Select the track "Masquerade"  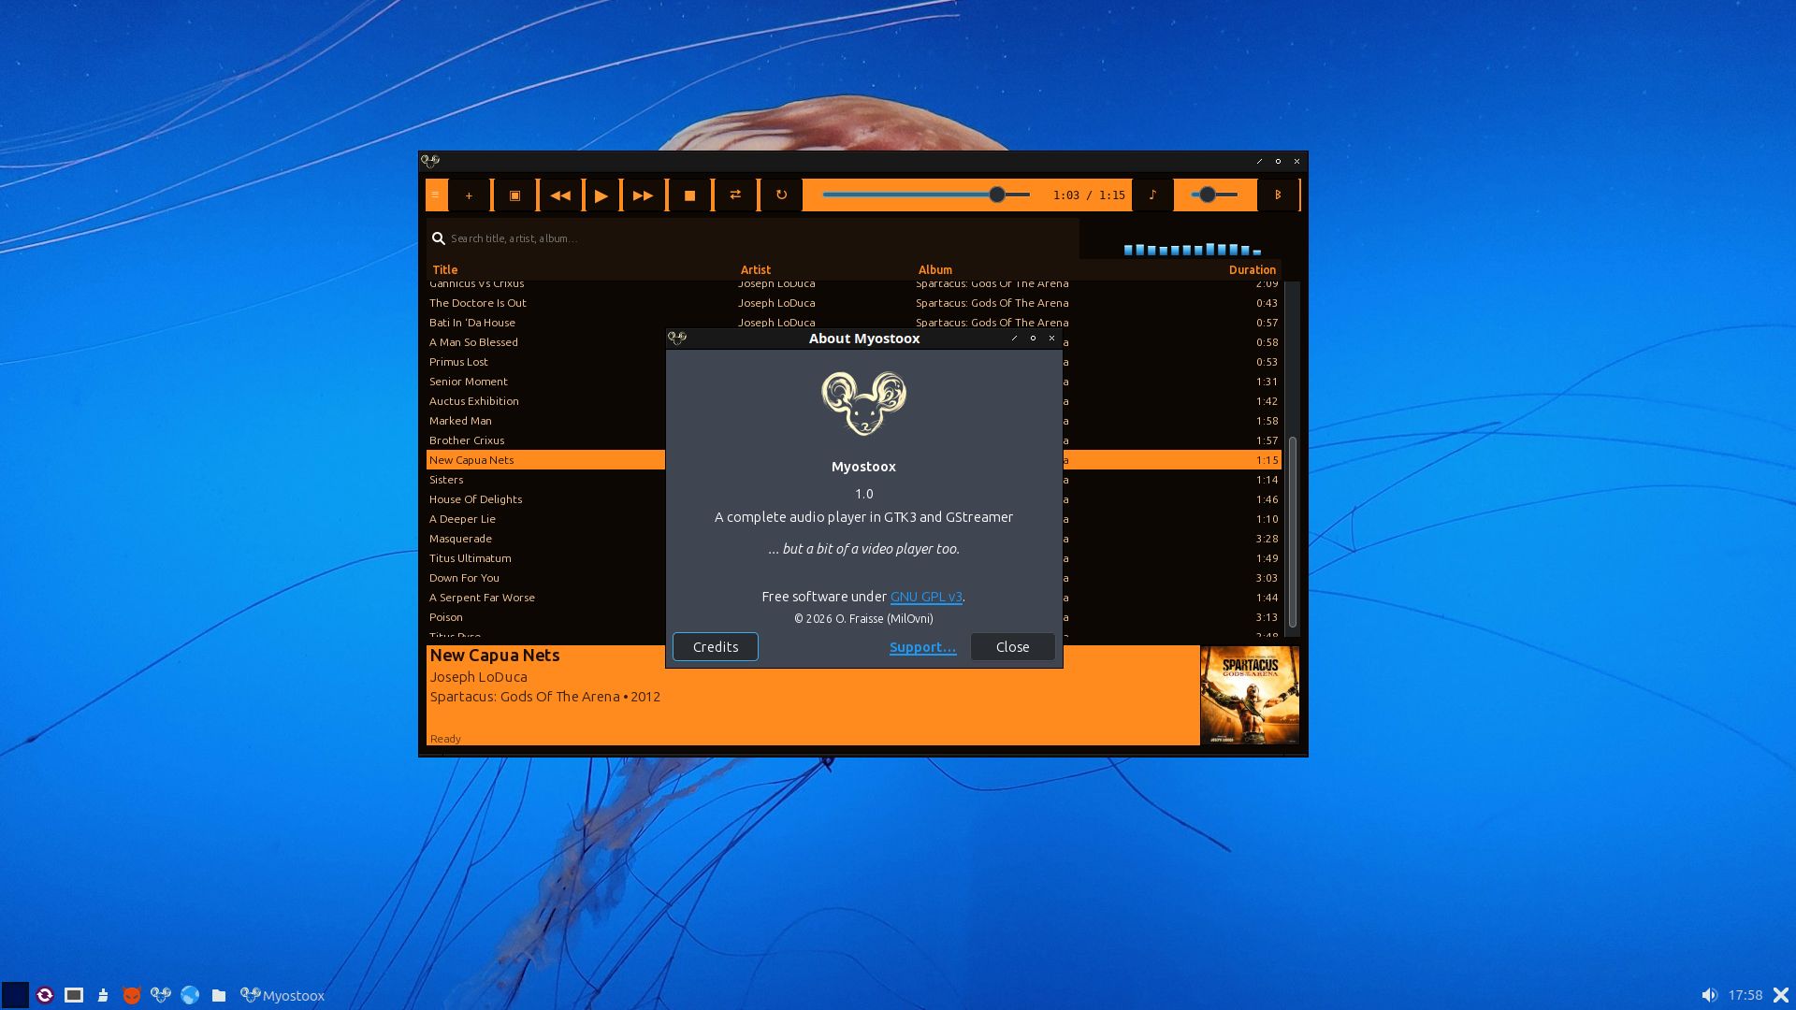[x=545, y=539]
